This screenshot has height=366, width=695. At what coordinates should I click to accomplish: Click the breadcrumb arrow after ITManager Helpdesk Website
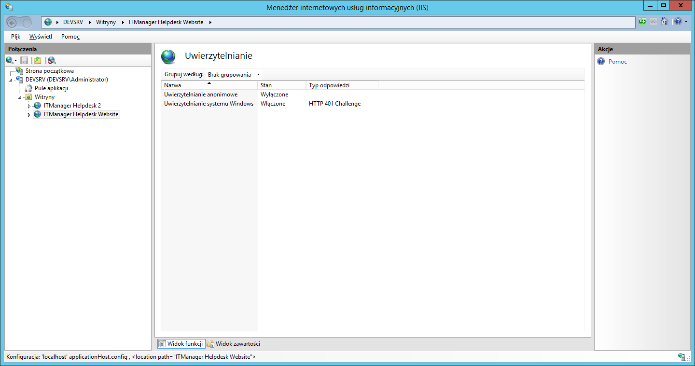(x=210, y=22)
